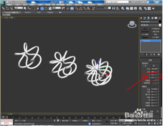The height and width of the screenshot is (126, 163).
Task: Open the Align tool
Action: 118,8
